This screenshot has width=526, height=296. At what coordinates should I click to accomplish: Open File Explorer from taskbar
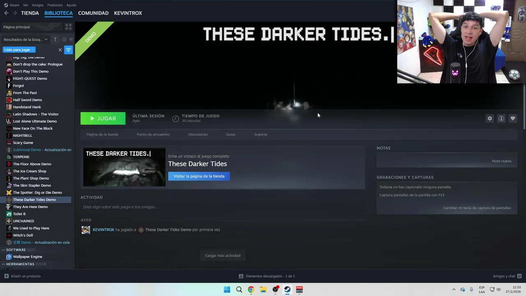(263, 289)
